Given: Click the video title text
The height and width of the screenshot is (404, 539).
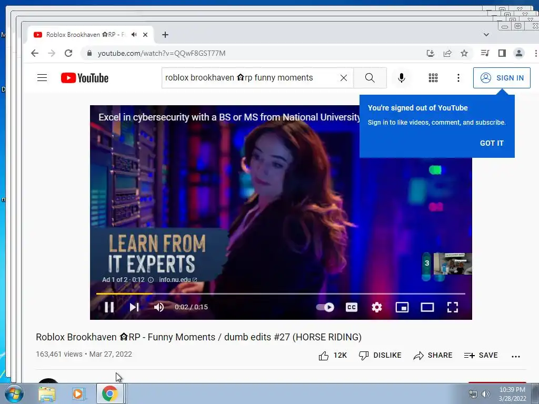Looking at the screenshot, I should pos(198,337).
